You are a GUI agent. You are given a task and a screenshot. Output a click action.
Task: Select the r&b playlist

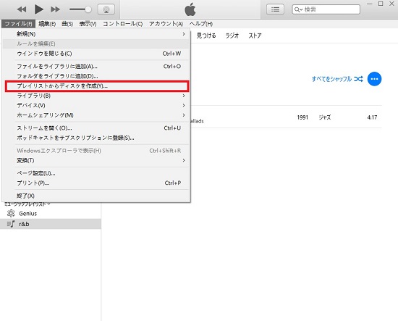click(x=51, y=224)
